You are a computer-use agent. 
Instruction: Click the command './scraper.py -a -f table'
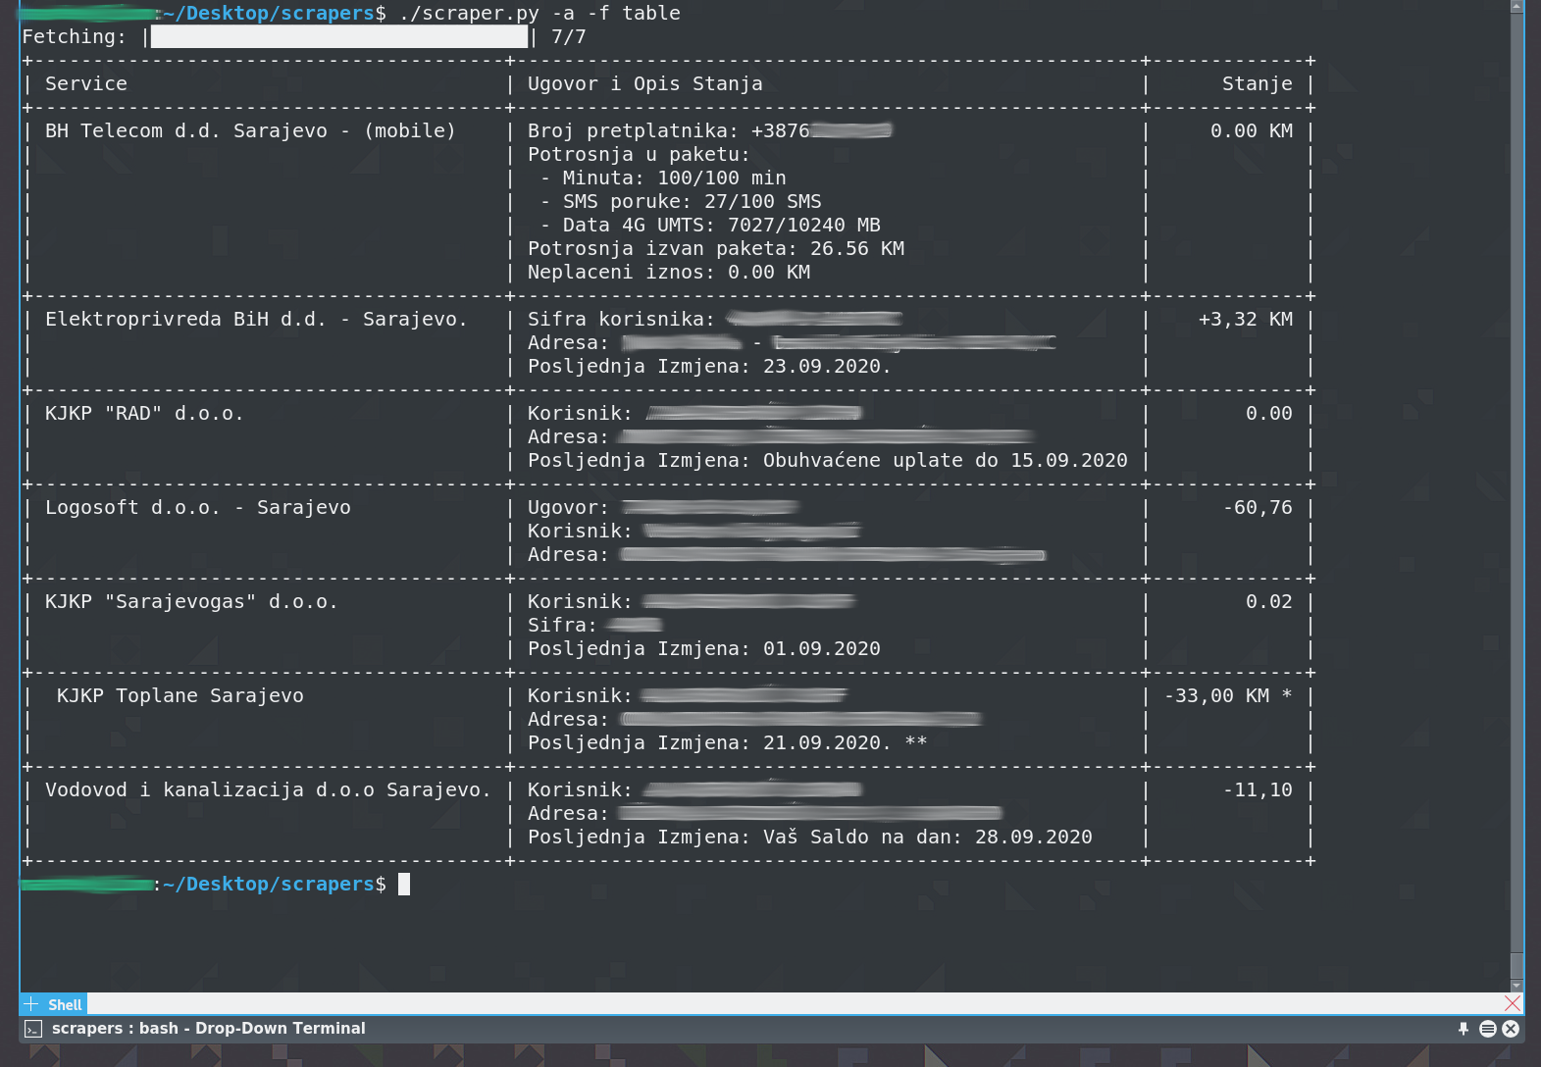point(539,14)
